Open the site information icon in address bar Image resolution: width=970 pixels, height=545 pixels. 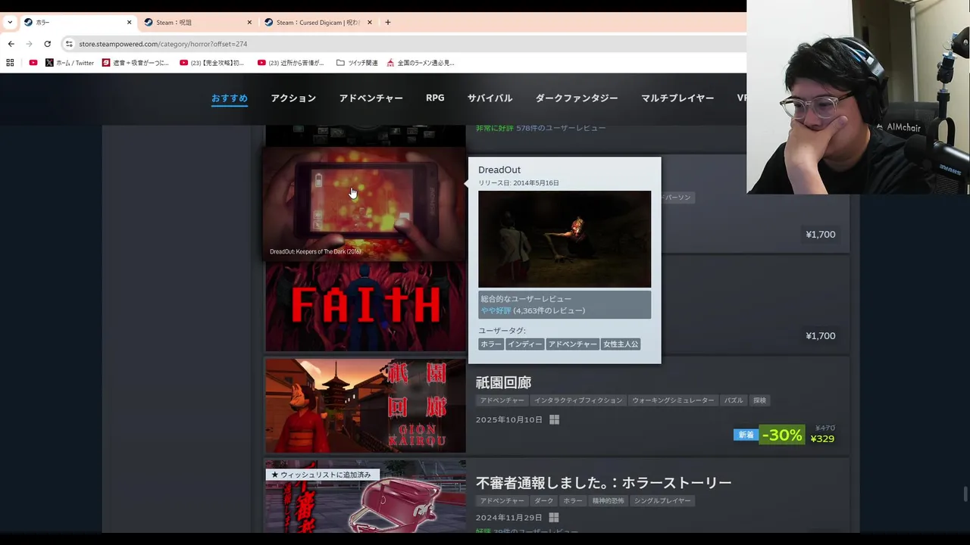[69, 44]
